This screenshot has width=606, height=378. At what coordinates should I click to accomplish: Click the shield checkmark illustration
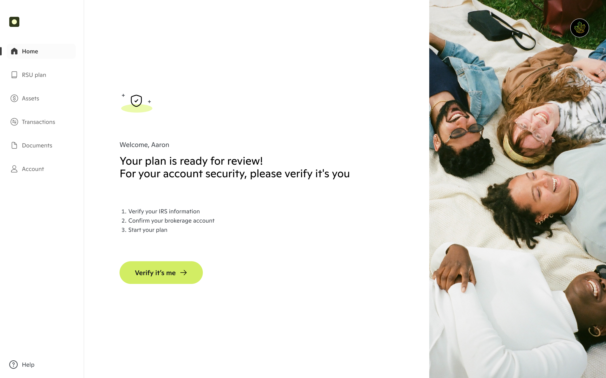tap(137, 102)
